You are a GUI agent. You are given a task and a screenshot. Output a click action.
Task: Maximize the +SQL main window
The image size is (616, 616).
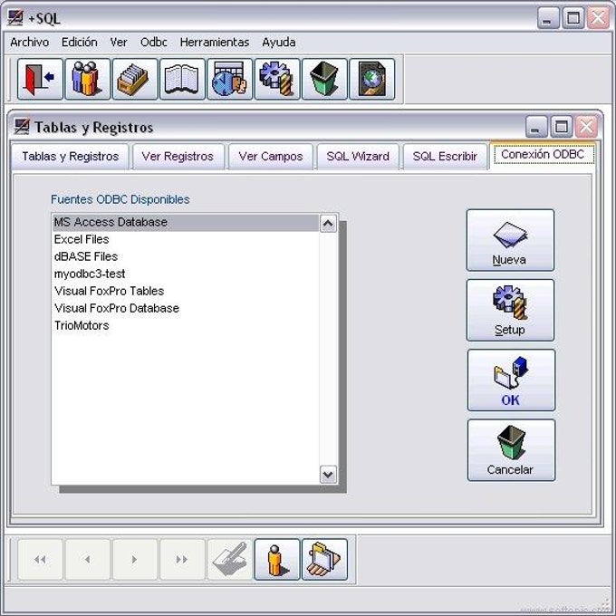coord(573,18)
